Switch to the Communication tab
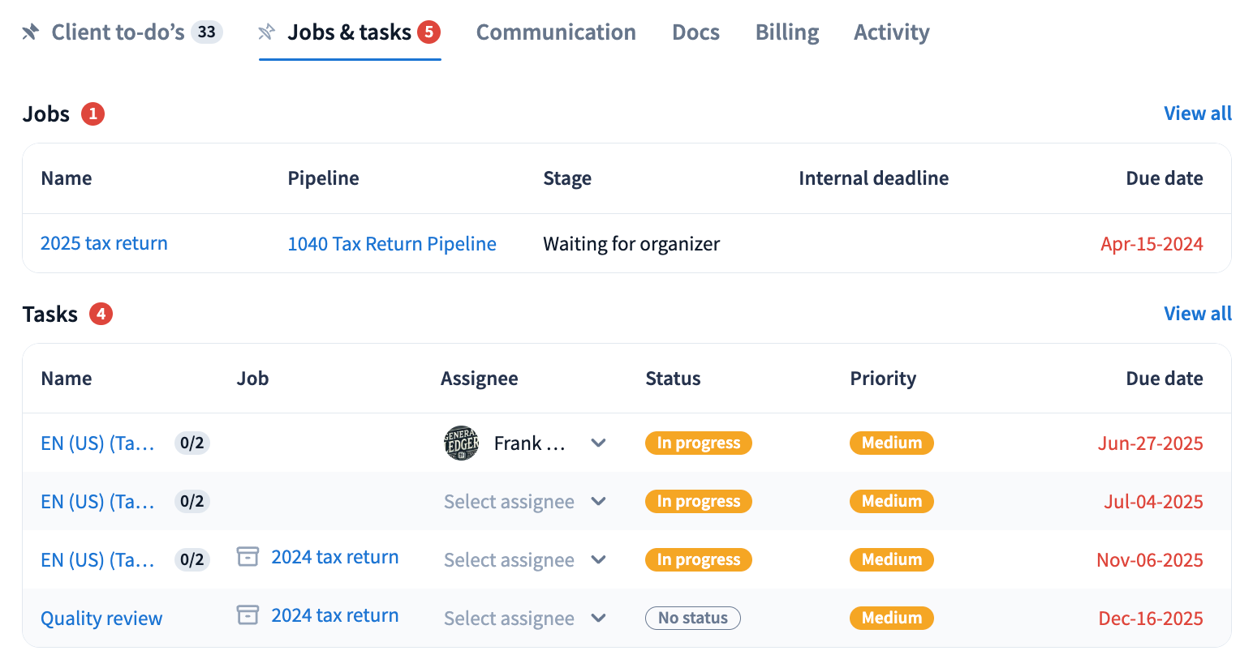1253x668 pixels. [x=556, y=32]
